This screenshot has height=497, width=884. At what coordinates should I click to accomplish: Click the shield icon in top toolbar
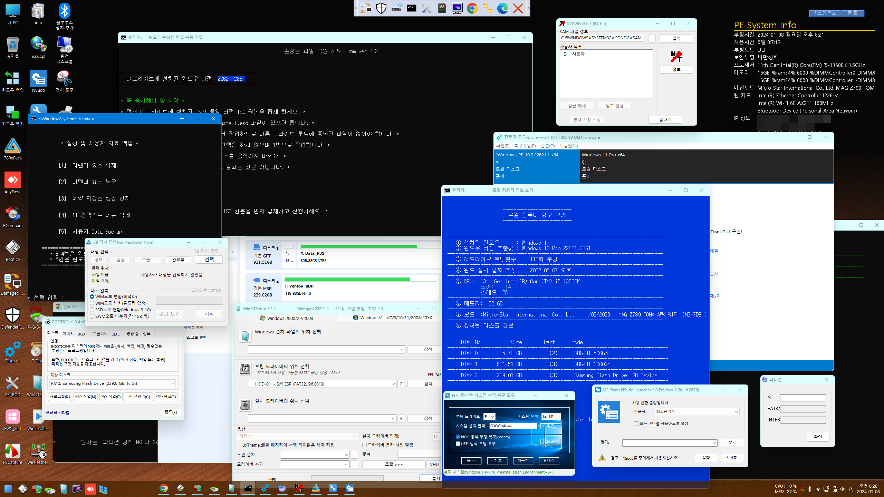click(381, 8)
